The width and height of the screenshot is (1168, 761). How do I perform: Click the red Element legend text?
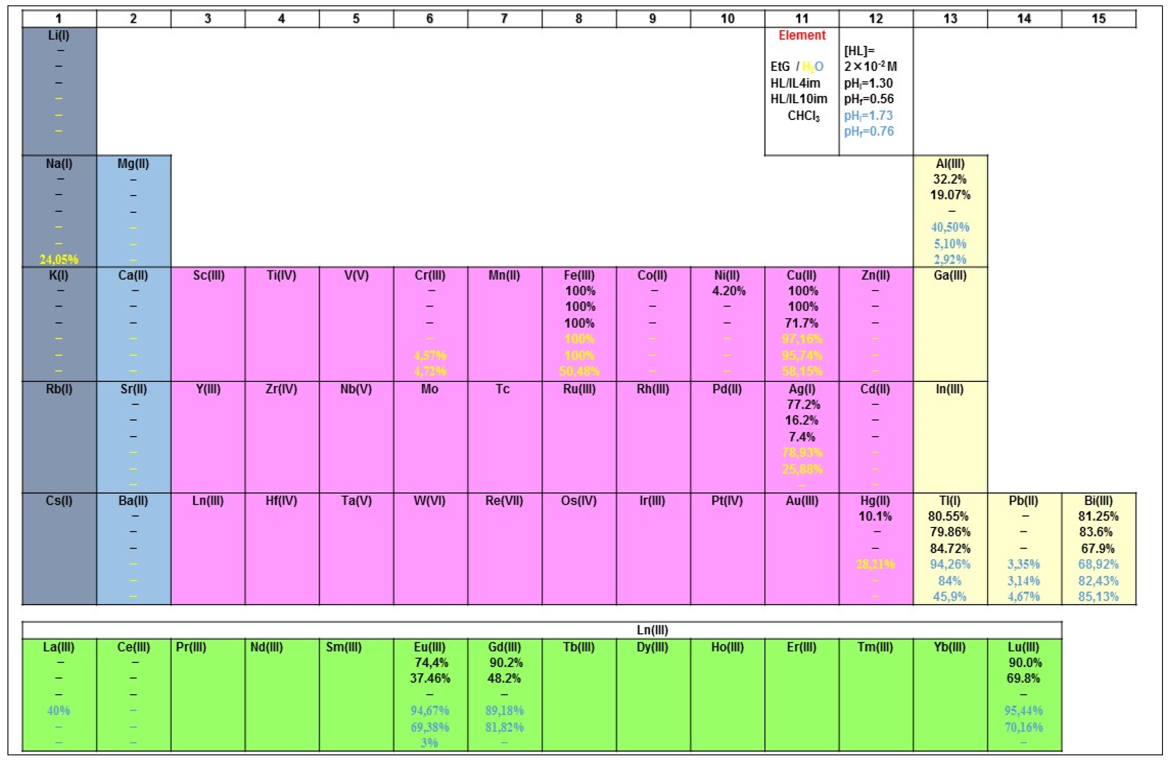802,35
